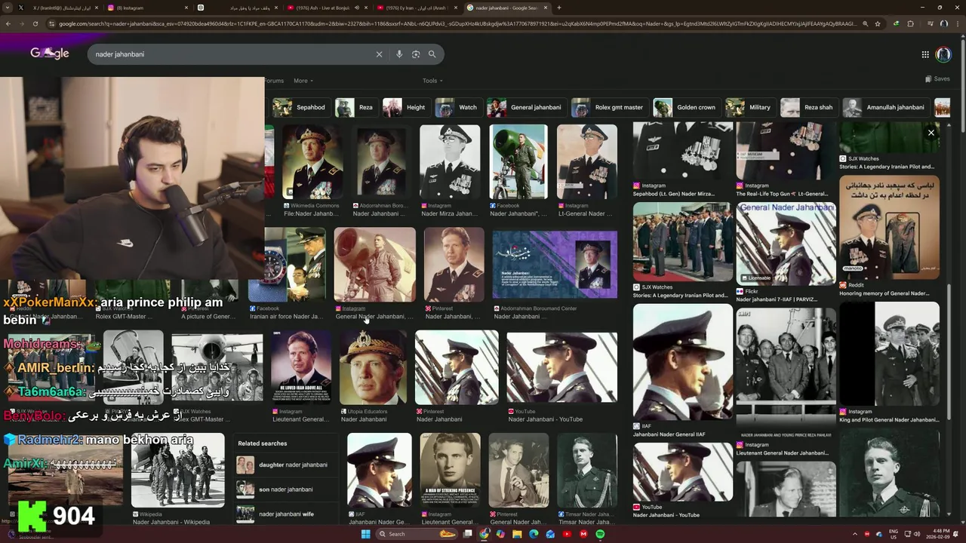Click the browser back arrow
This screenshot has height=543, width=966.
[x=8, y=23]
